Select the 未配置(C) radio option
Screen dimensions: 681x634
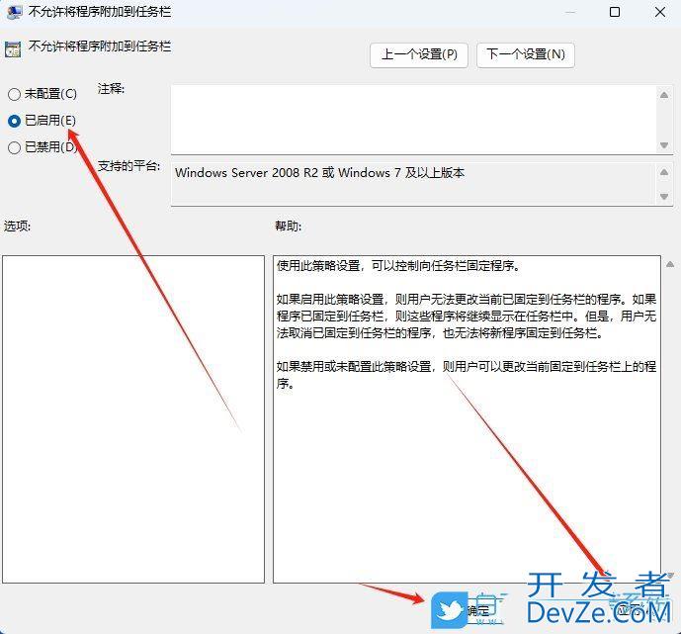click(x=43, y=94)
